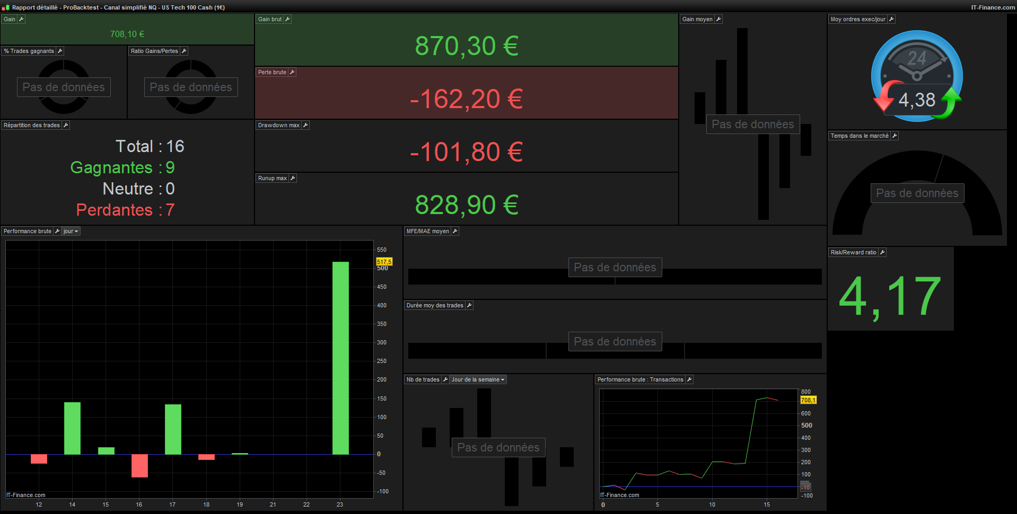Screen dimensions: 1017x514
Task: Click wrench icon beside Gain brut
Action: (x=287, y=19)
